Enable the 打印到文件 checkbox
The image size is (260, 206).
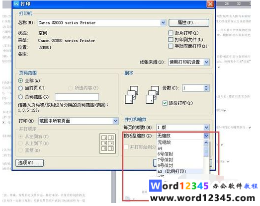pyautogui.click(x=171, y=40)
